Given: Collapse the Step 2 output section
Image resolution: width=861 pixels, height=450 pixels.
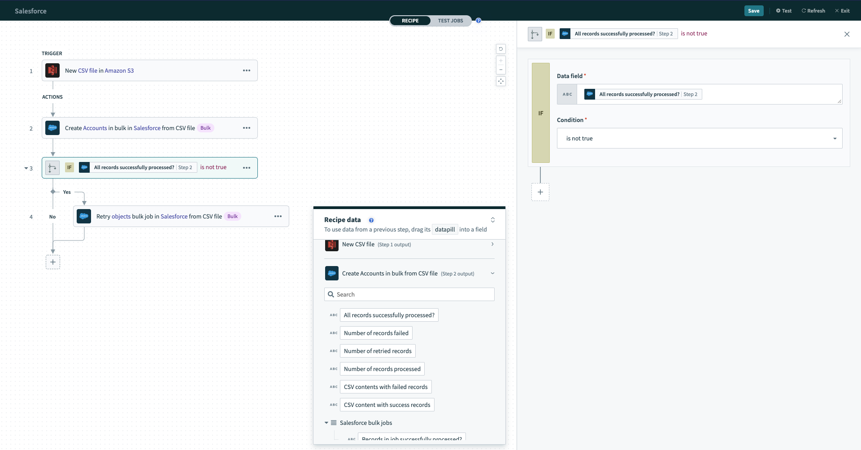Looking at the screenshot, I should click(x=492, y=273).
